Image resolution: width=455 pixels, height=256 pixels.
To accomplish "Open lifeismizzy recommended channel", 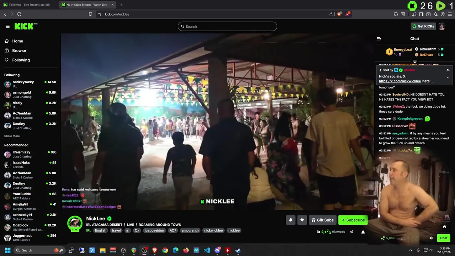I will [x=30, y=154].
